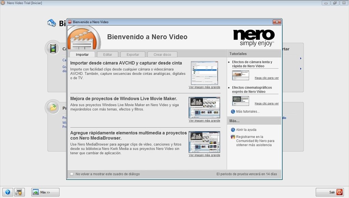Open the Editar tab
Viewport: 349px width, 198px height.
(x=107, y=55)
